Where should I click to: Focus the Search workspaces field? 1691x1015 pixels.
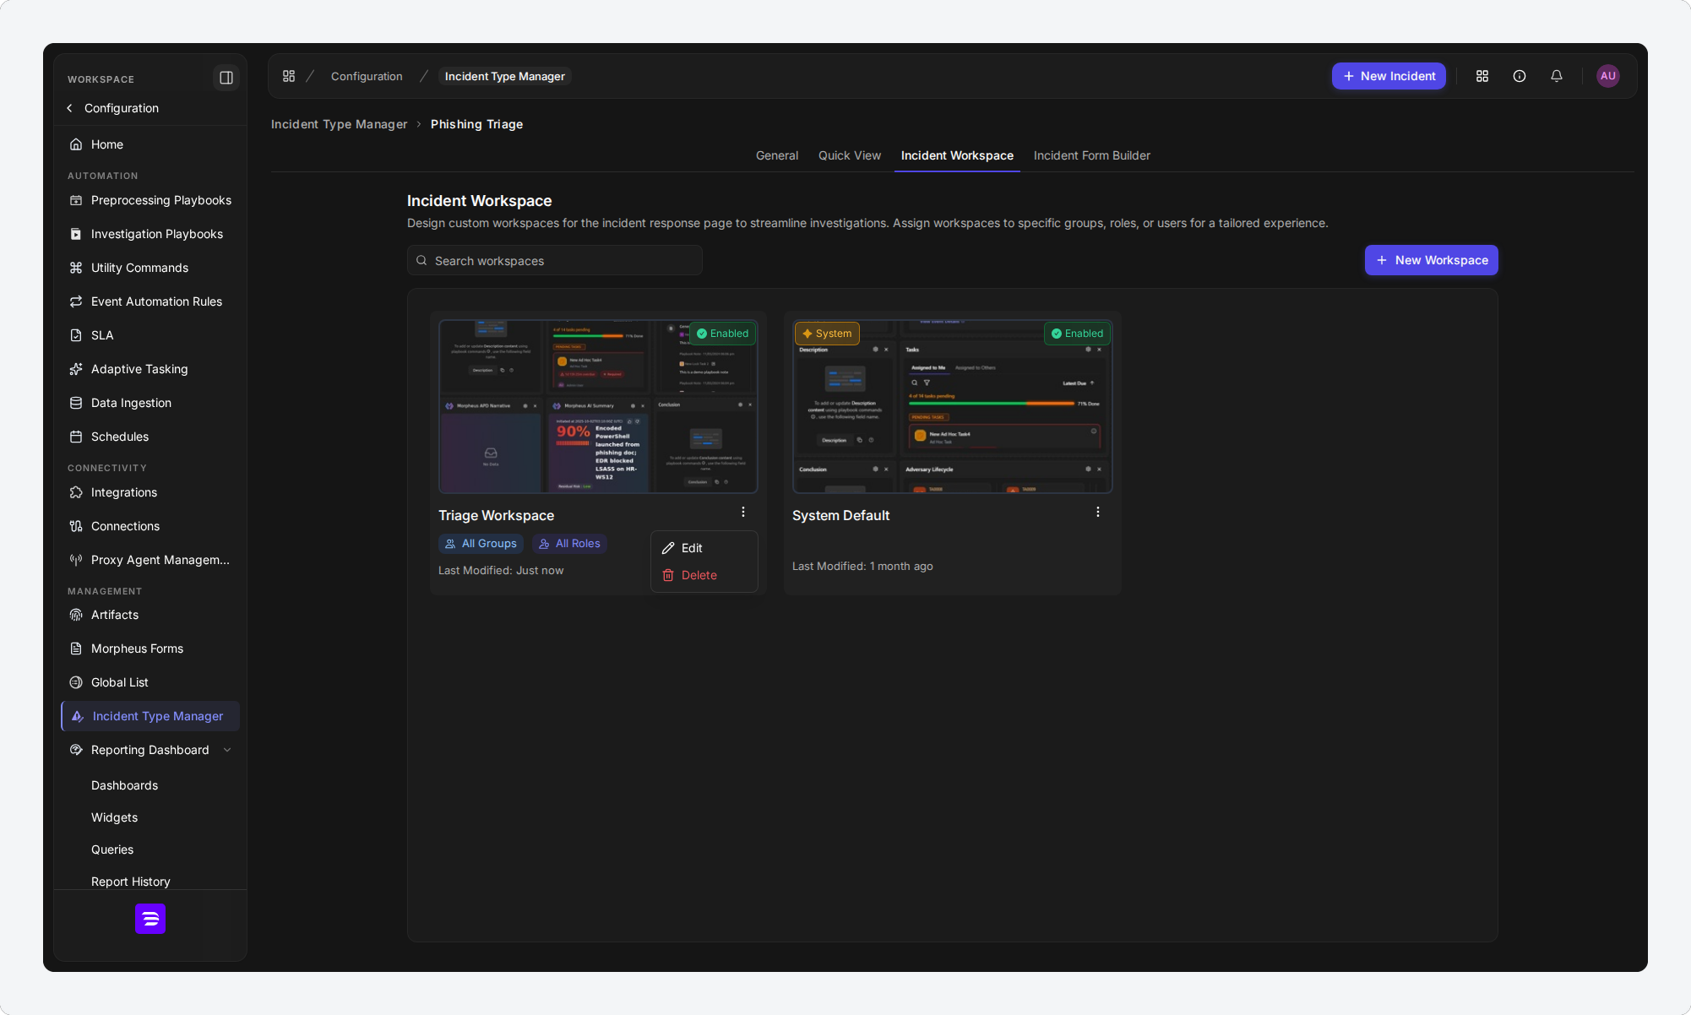pos(555,260)
